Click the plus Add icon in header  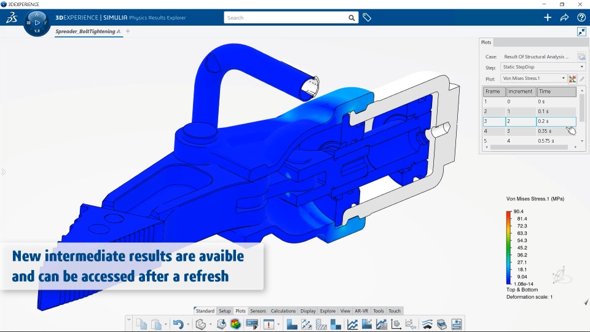click(548, 17)
